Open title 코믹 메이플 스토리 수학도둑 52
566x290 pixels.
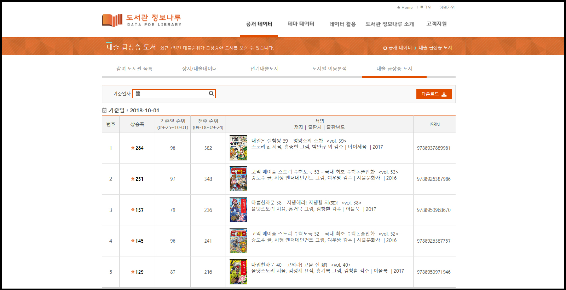coord(325,234)
